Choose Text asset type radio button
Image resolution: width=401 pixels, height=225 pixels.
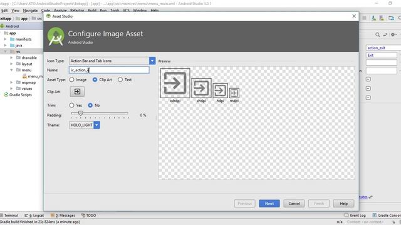pos(120,79)
